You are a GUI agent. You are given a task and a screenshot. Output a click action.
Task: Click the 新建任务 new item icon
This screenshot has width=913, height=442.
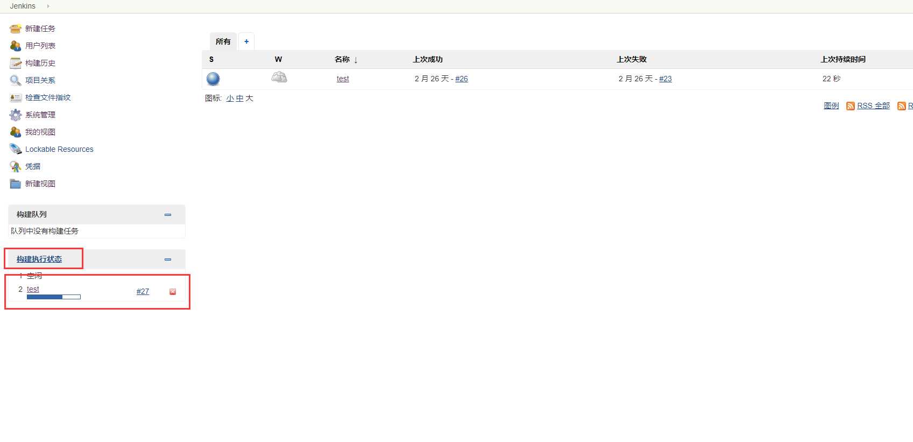(x=16, y=29)
